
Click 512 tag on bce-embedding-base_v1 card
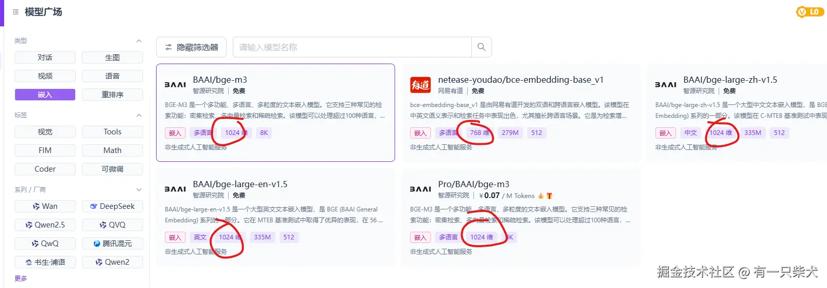pyautogui.click(x=537, y=133)
